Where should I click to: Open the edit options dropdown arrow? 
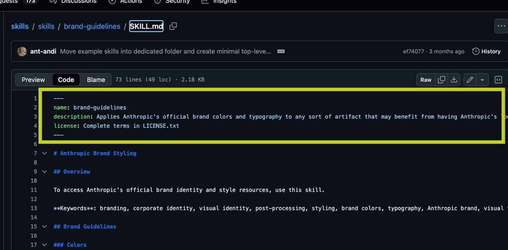(x=482, y=80)
